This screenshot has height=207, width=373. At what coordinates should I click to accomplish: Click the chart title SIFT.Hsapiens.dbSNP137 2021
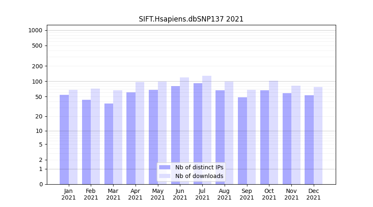pos(191,19)
